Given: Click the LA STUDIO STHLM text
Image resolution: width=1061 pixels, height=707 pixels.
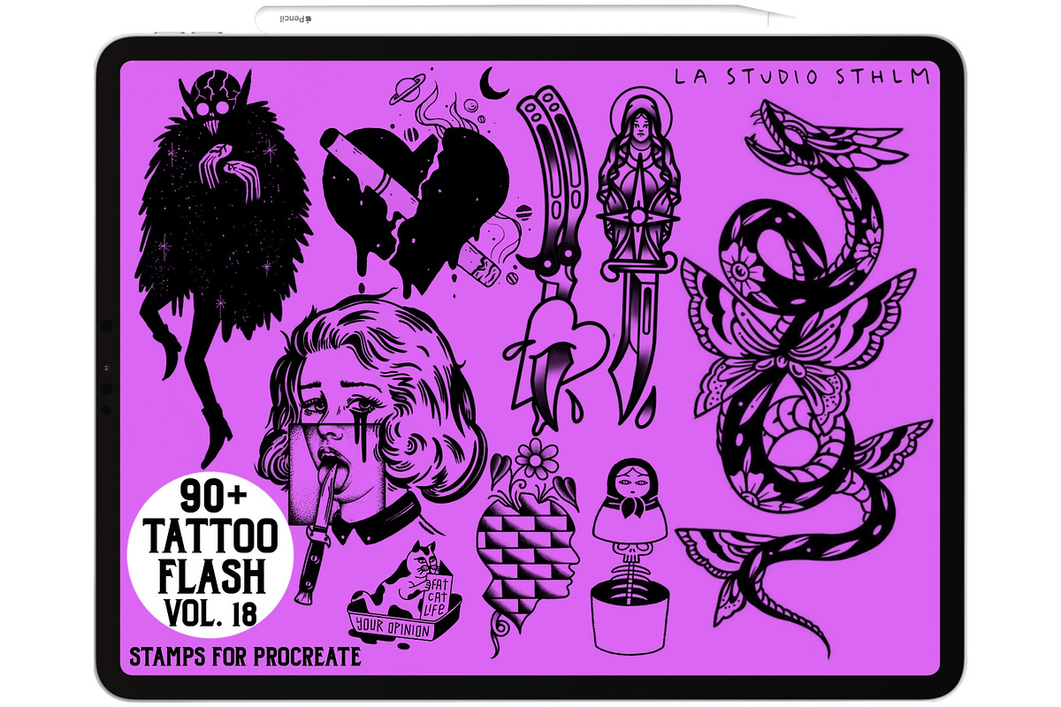Looking at the screenshot, I should coord(801,77).
